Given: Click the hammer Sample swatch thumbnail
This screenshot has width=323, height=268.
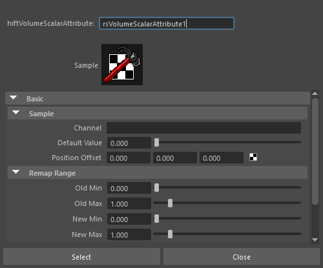Looking at the screenshot, I should coord(122,65).
